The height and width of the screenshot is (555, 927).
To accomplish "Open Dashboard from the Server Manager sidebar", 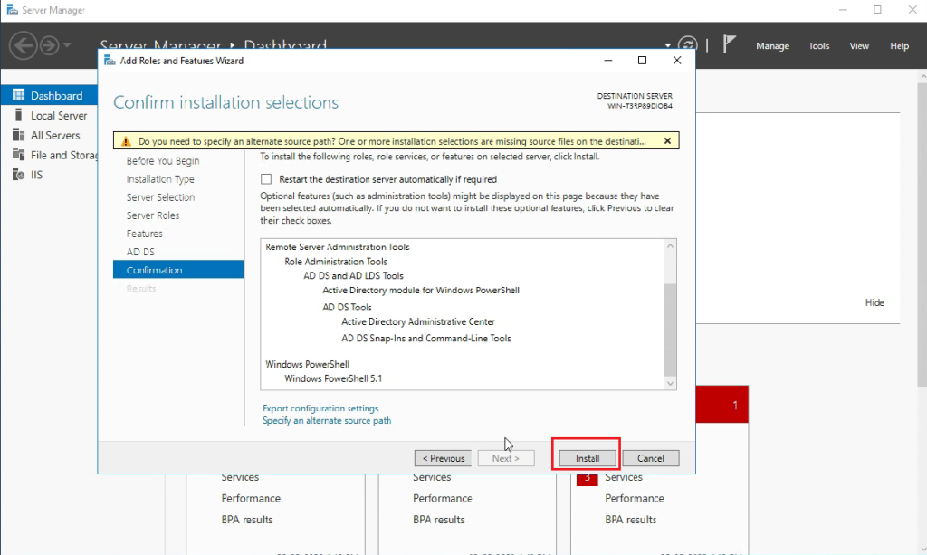I will click(49, 95).
